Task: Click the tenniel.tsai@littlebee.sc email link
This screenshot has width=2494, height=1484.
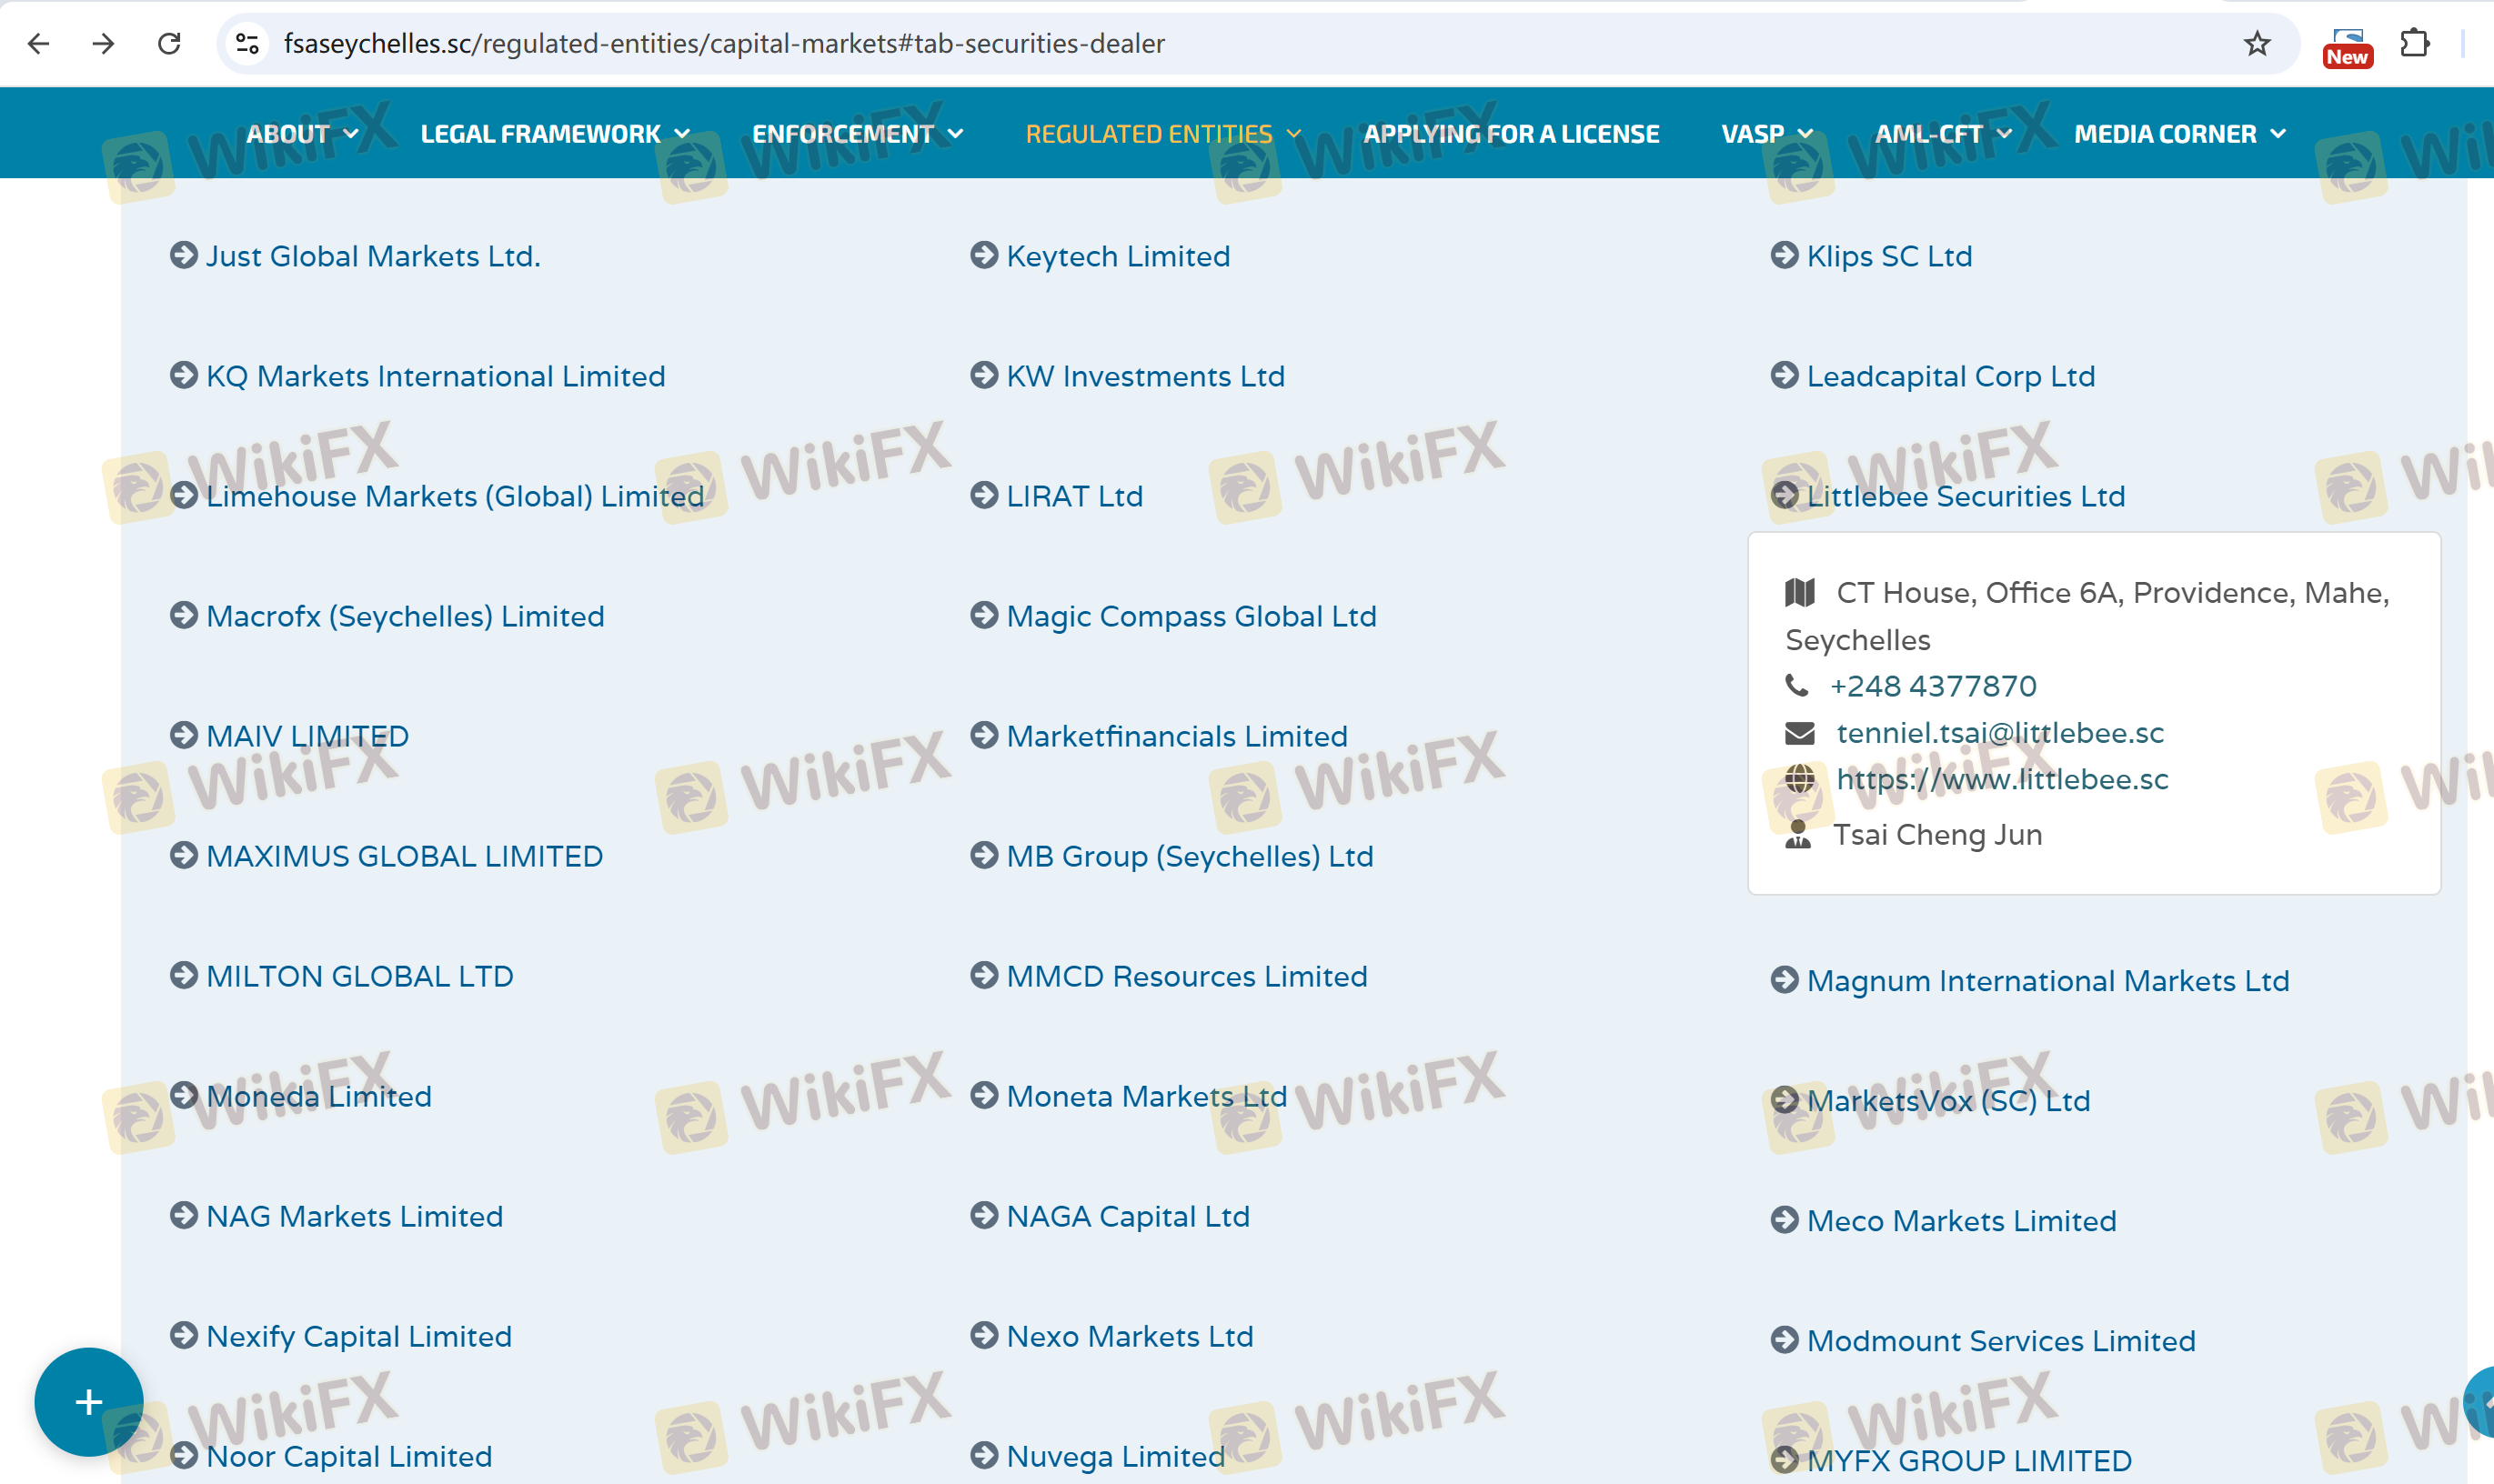Action: point(1999,733)
